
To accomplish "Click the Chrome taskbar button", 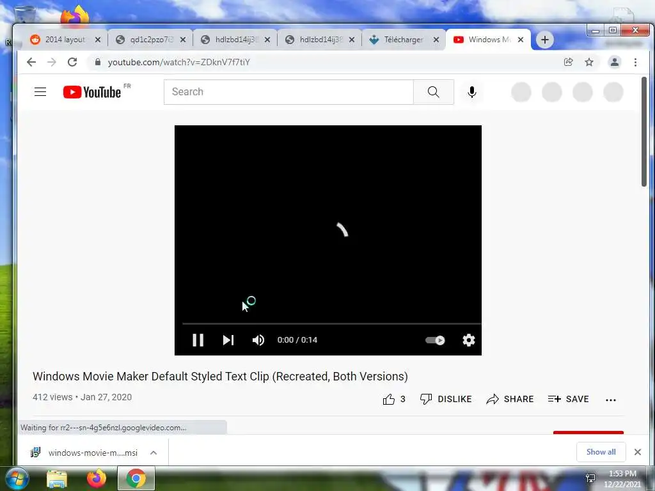I will click(136, 478).
